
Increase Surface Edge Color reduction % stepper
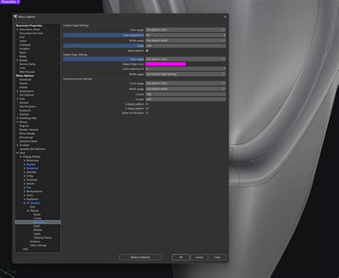(x=225, y=34)
